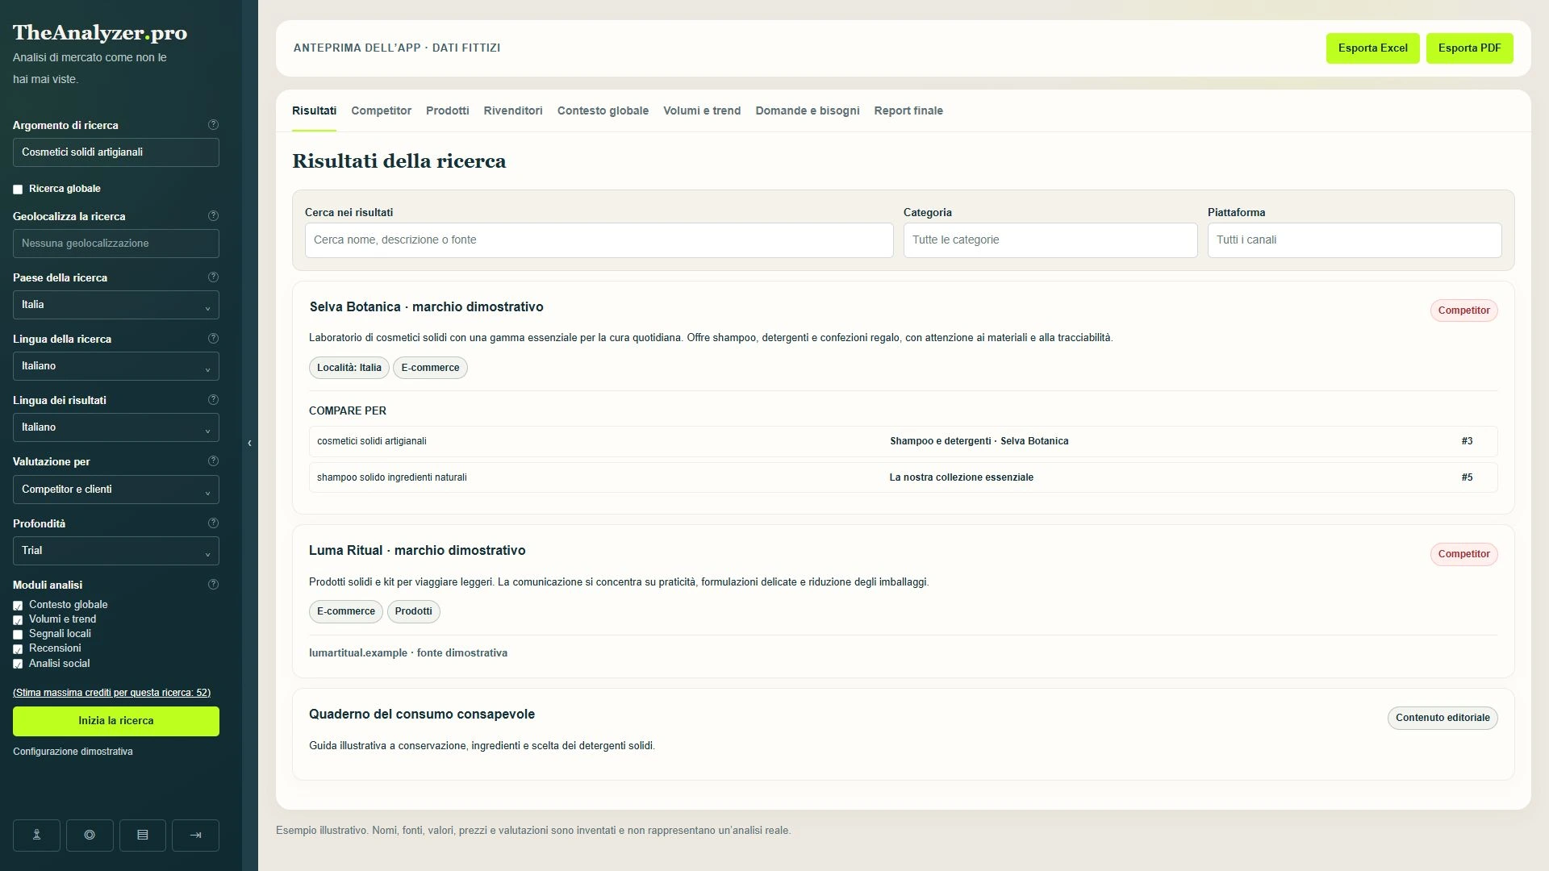The width and height of the screenshot is (1549, 871).
Task: Go to the Volumi e trend tab
Action: (702, 111)
